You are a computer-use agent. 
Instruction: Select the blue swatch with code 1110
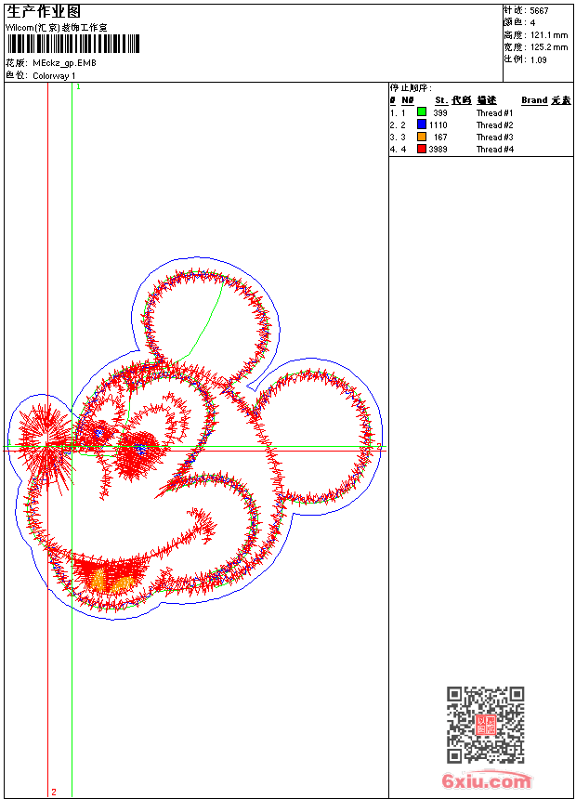(422, 124)
